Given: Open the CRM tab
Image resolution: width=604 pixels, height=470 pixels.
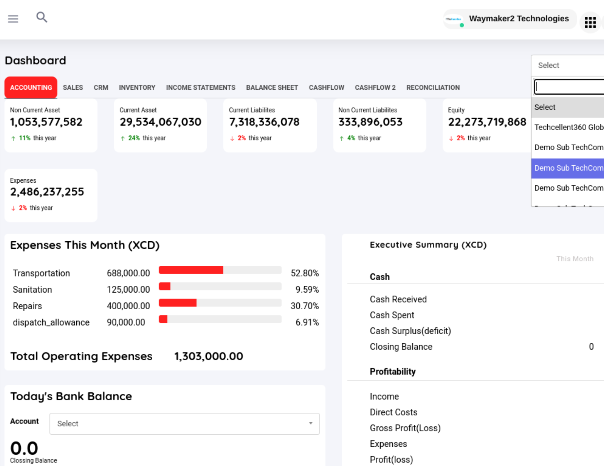Looking at the screenshot, I should 101,88.
